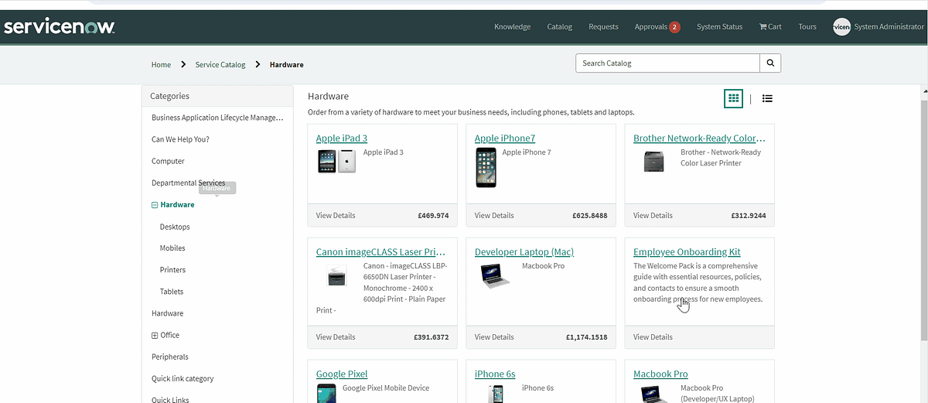Open the Apple iPad 3 title link
This screenshot has height=403, width=928.
pyautogui.click(x=342, y=138)
